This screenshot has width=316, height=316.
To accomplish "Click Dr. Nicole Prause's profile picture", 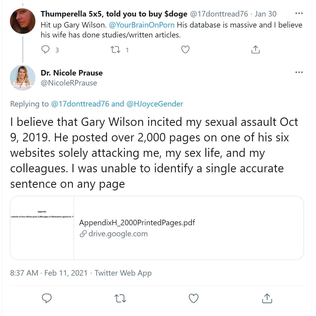I will [23, 78].
